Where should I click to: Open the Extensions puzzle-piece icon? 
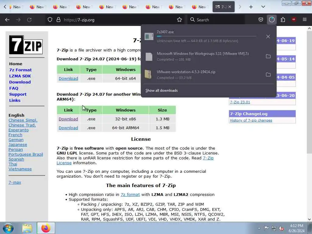coord(283,20)
